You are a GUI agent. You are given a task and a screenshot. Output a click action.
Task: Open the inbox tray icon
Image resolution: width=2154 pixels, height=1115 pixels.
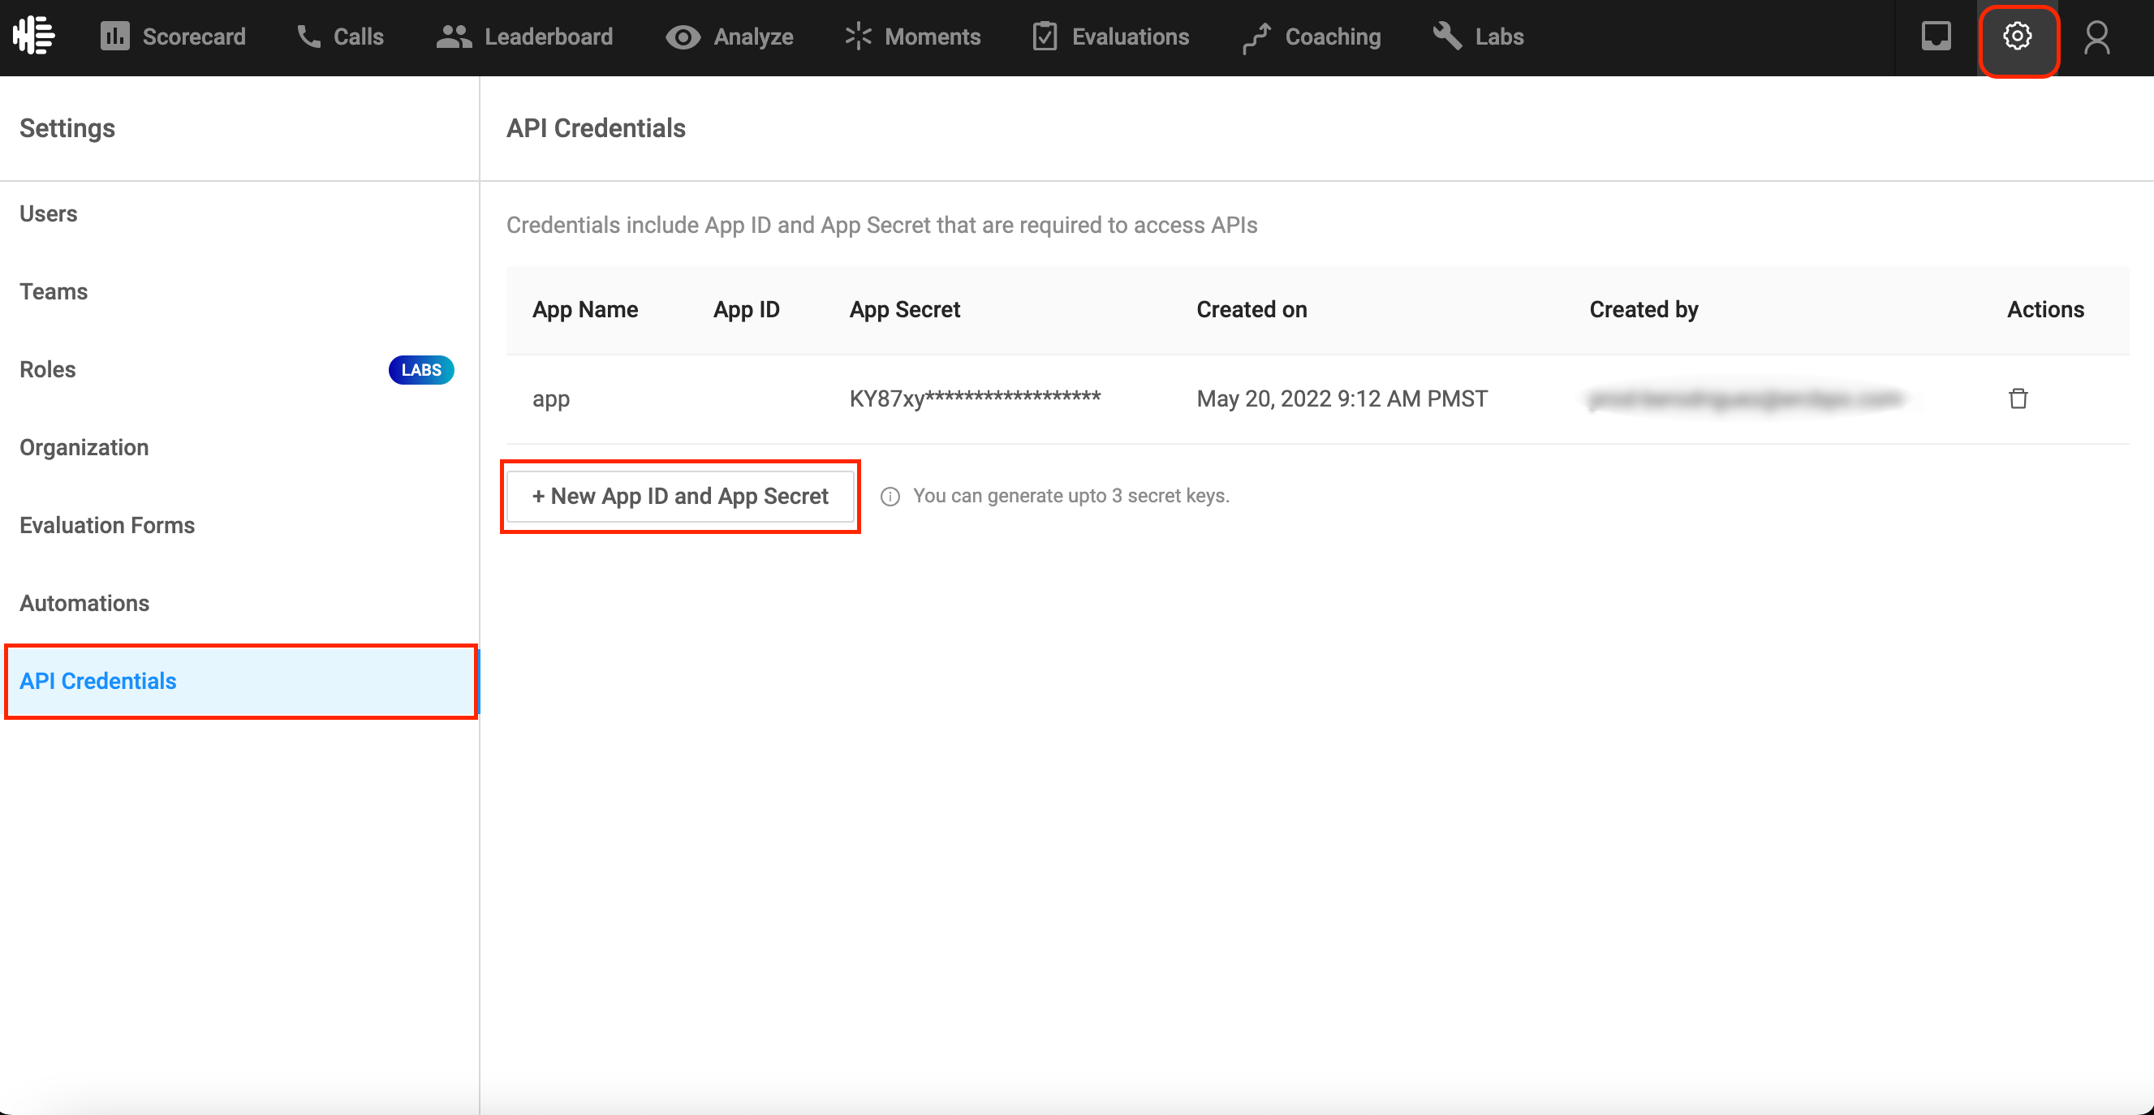click(1935, 36)
